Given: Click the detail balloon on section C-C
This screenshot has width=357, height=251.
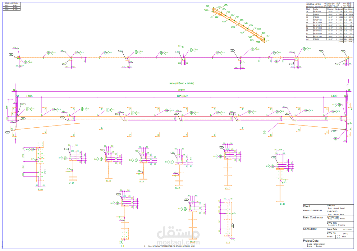Looking at the screenshot, I should coord(221,147).
